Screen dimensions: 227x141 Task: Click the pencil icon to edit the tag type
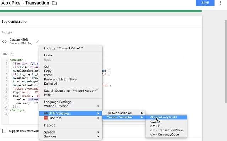pyautogui.click(x=38, y=42)
